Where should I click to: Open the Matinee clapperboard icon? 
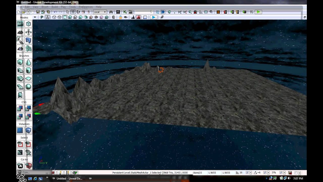click(130, 12)
